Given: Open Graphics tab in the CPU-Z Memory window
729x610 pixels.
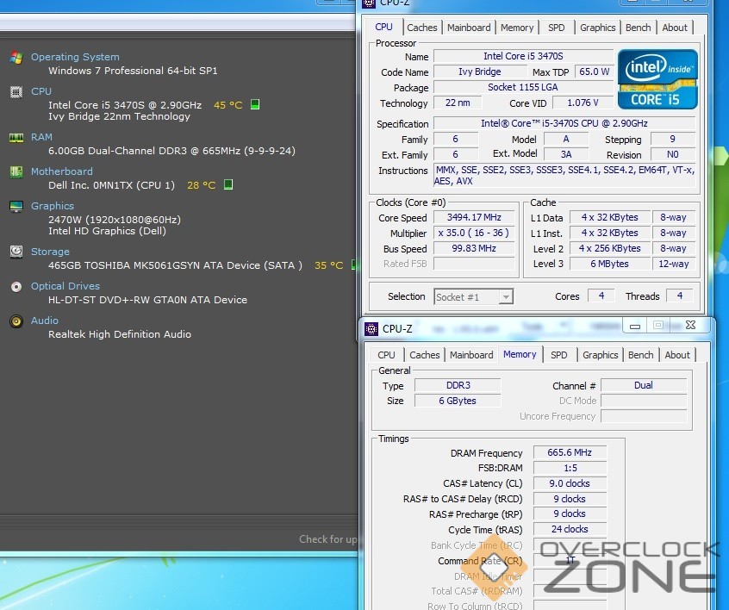Looking at the screenshot, I should point(601,355).
